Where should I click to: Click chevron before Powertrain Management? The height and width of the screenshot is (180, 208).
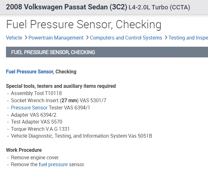pyautogui.click(x=25, y=38)
